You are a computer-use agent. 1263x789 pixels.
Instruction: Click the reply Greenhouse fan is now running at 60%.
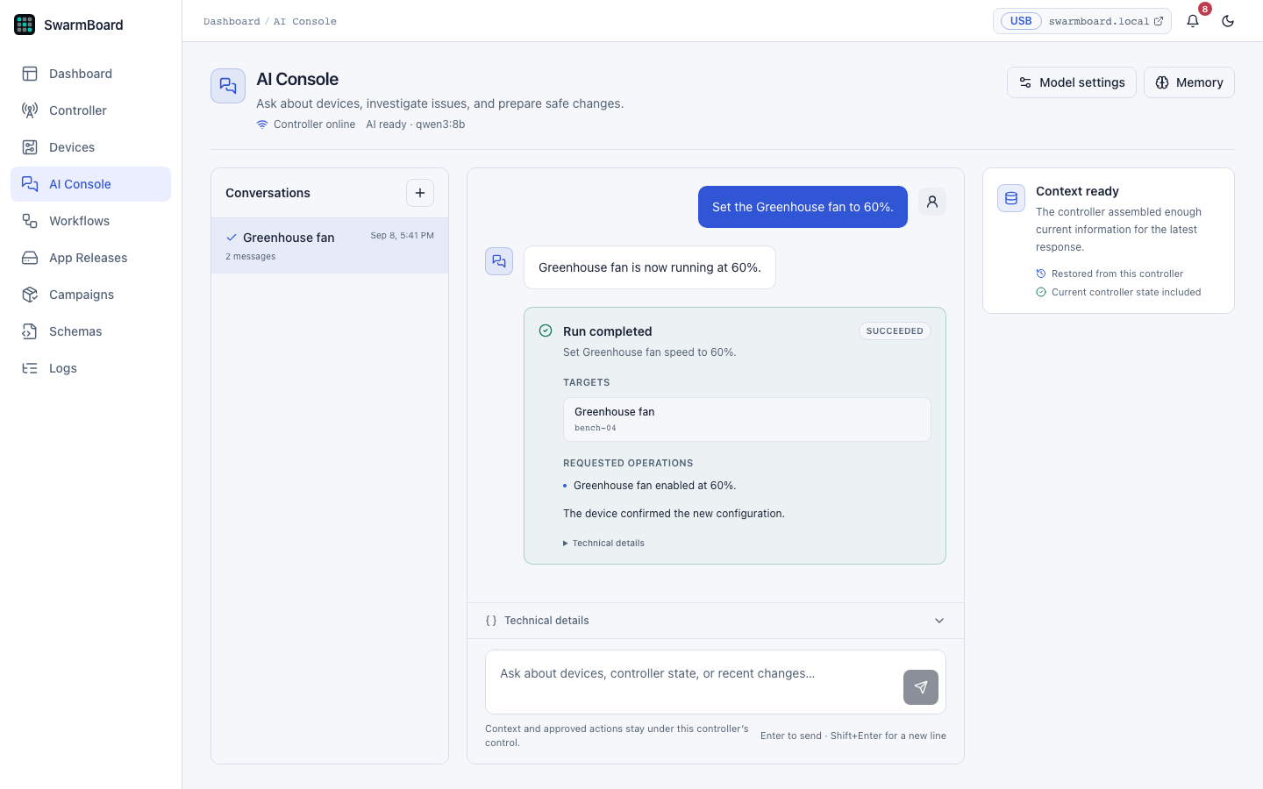(650, 267)
